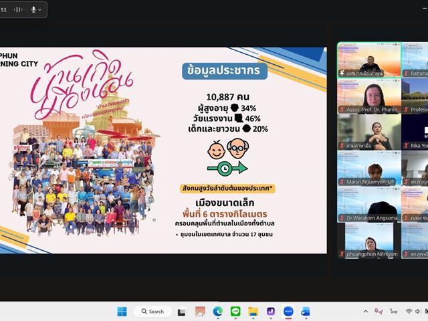Select the Marsri.Nguenyen_UP video tile

(369, 168)
